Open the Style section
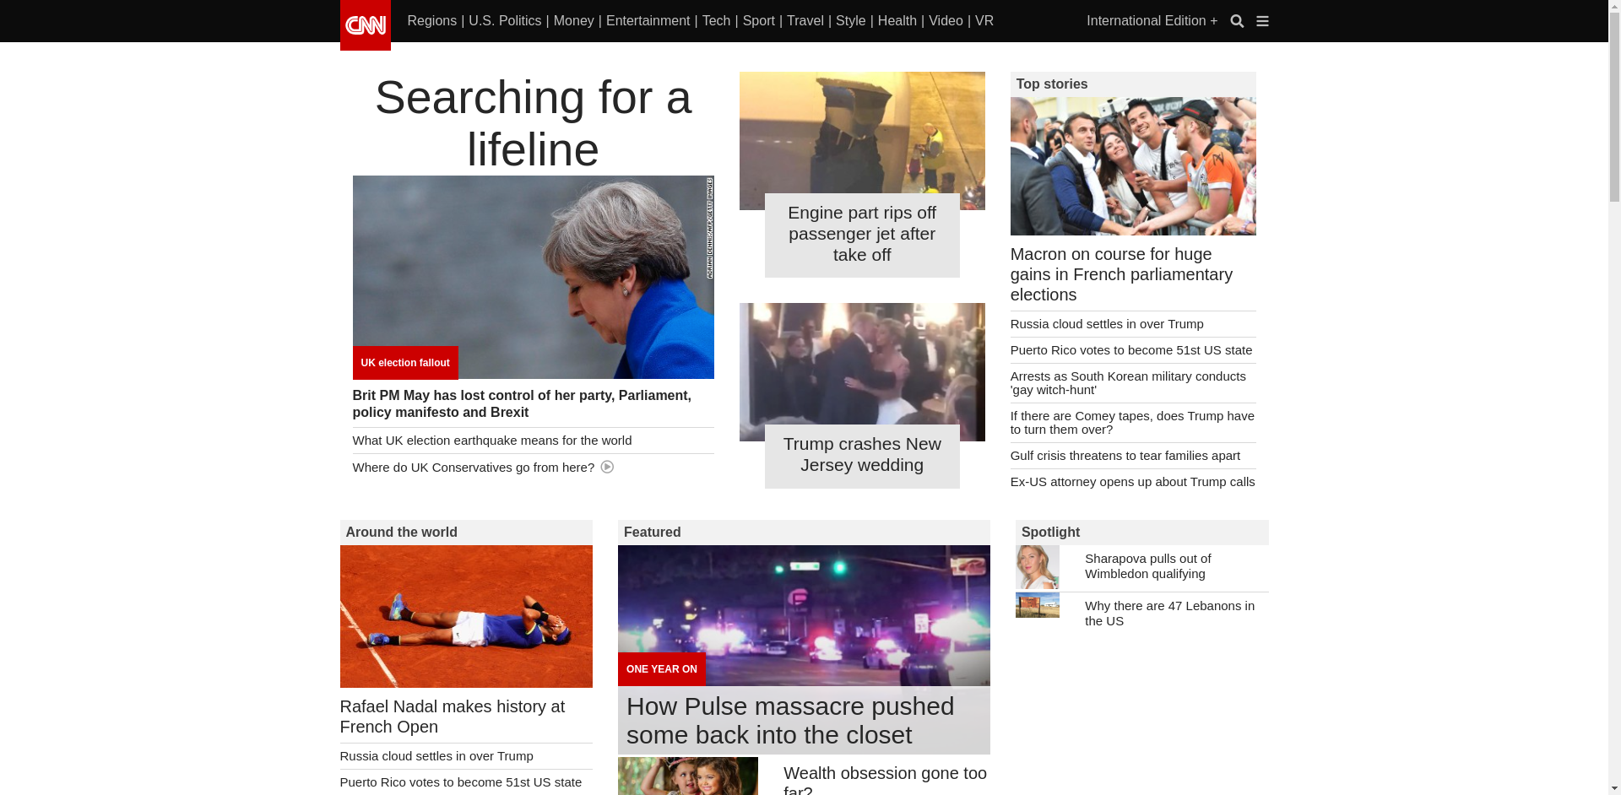Screen dimensions: 1621x795 850,21
